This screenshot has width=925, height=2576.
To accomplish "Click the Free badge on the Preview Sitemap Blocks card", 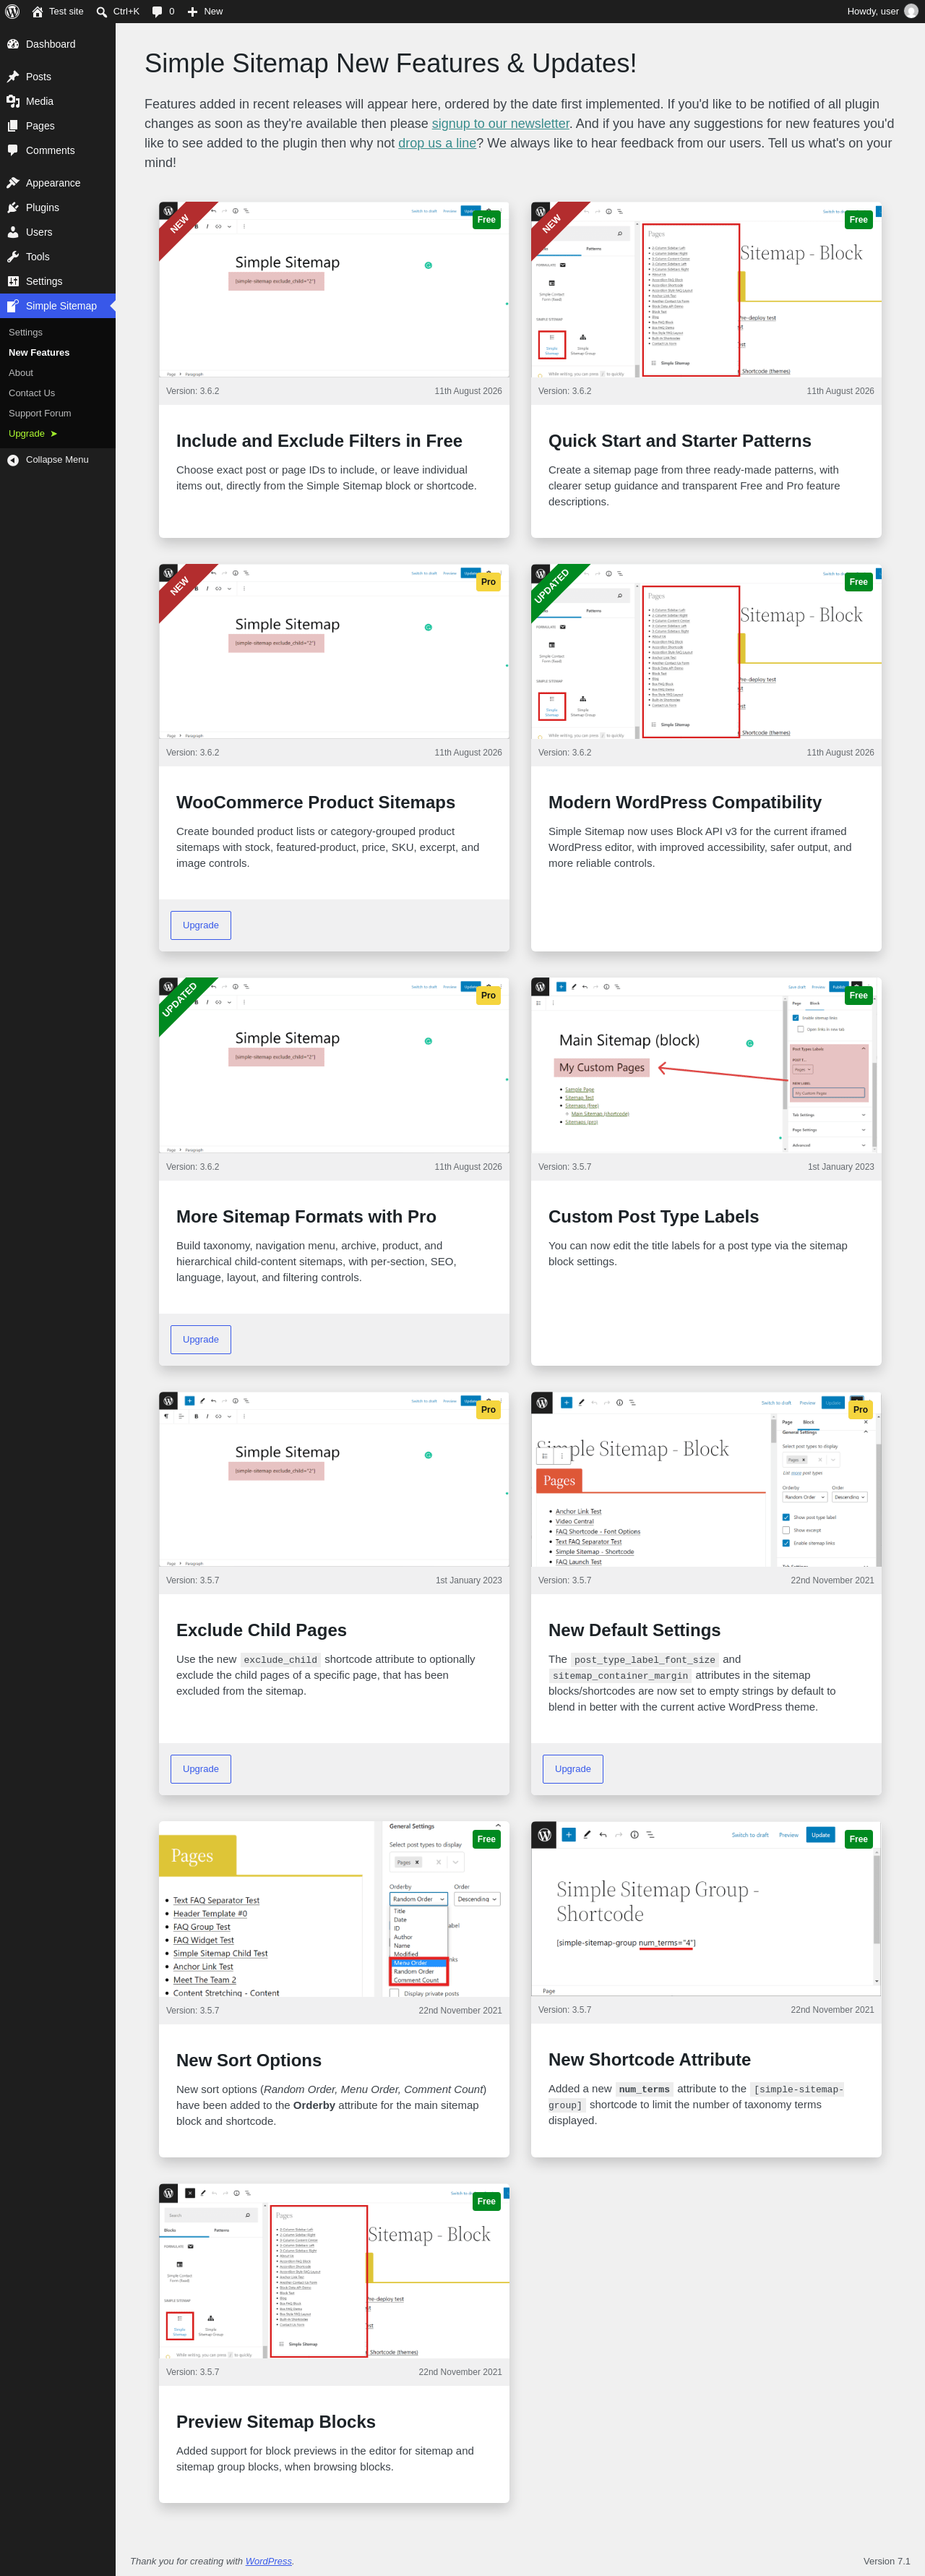I will 487,2201.
